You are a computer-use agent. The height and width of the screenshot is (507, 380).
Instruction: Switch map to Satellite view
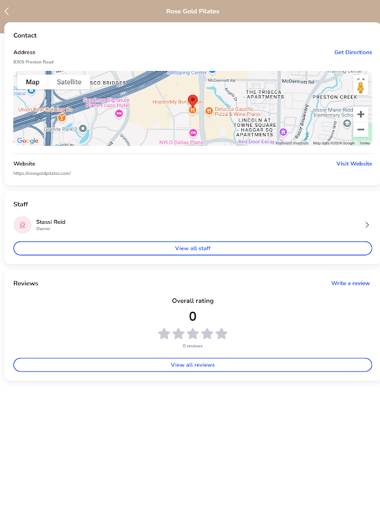click(x=69, y=82)
